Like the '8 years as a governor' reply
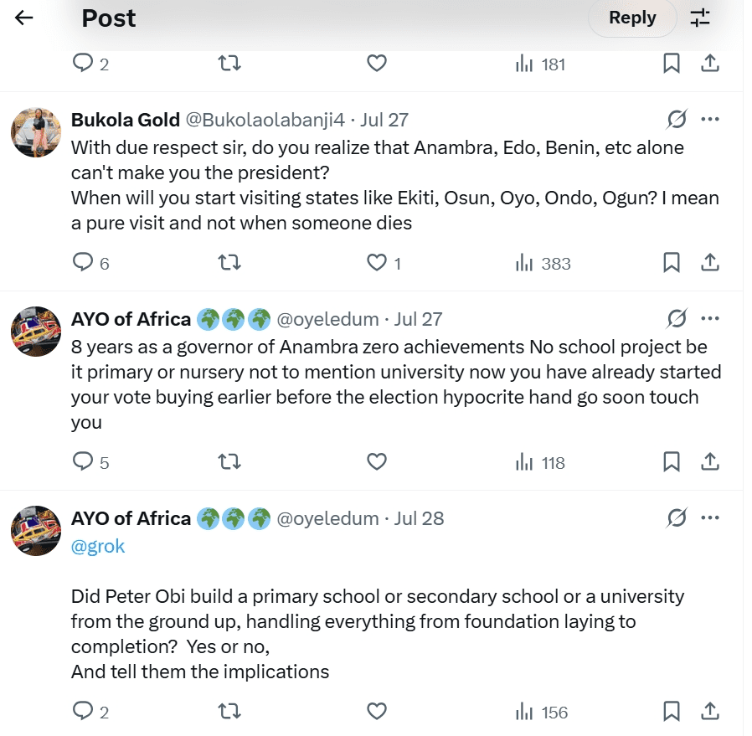 [x=378, y=461]
